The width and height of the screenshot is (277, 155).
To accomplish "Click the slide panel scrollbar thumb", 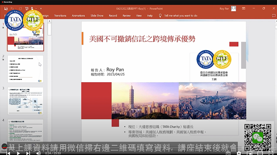I will 50,29.
